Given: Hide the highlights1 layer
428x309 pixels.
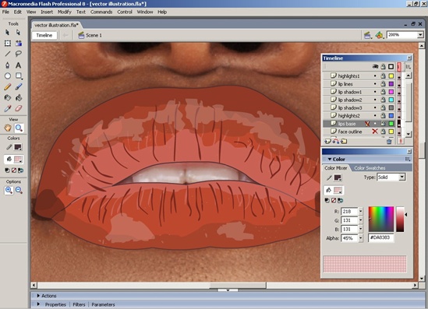Looking at the screenshot, I should pyautogui.click(x=375, y=76).
